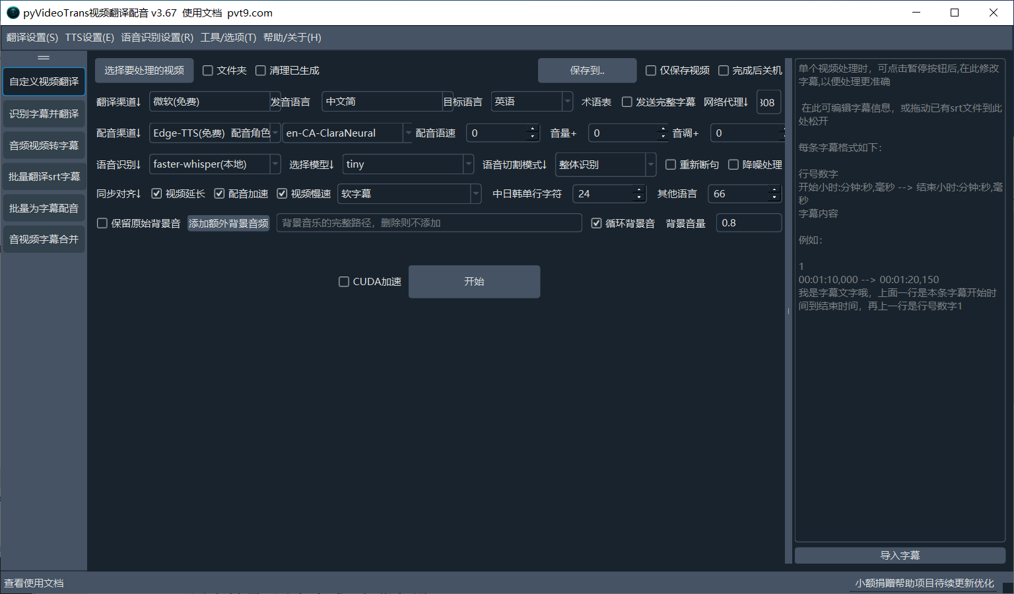Open the 保存到 save destination picker

(586, 70)
